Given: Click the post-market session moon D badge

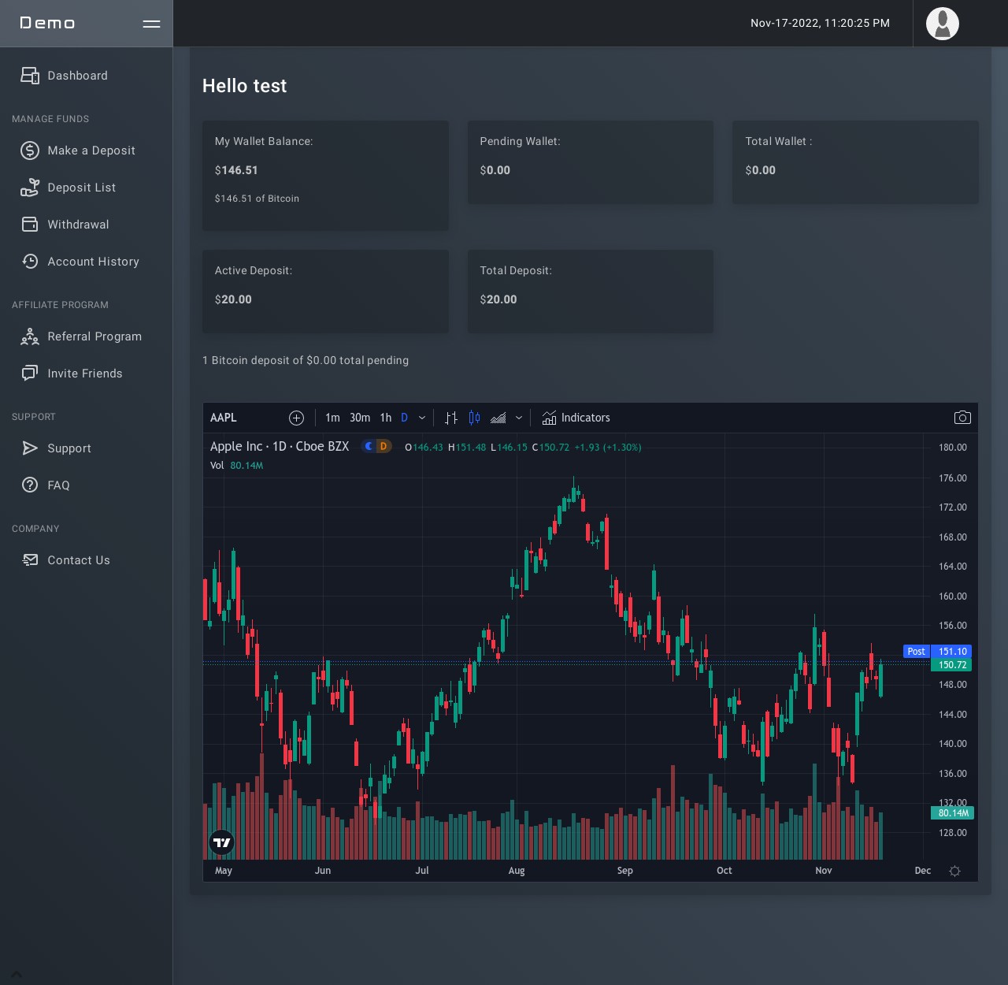Looking at the screenshot, I should tap(376, 446).
